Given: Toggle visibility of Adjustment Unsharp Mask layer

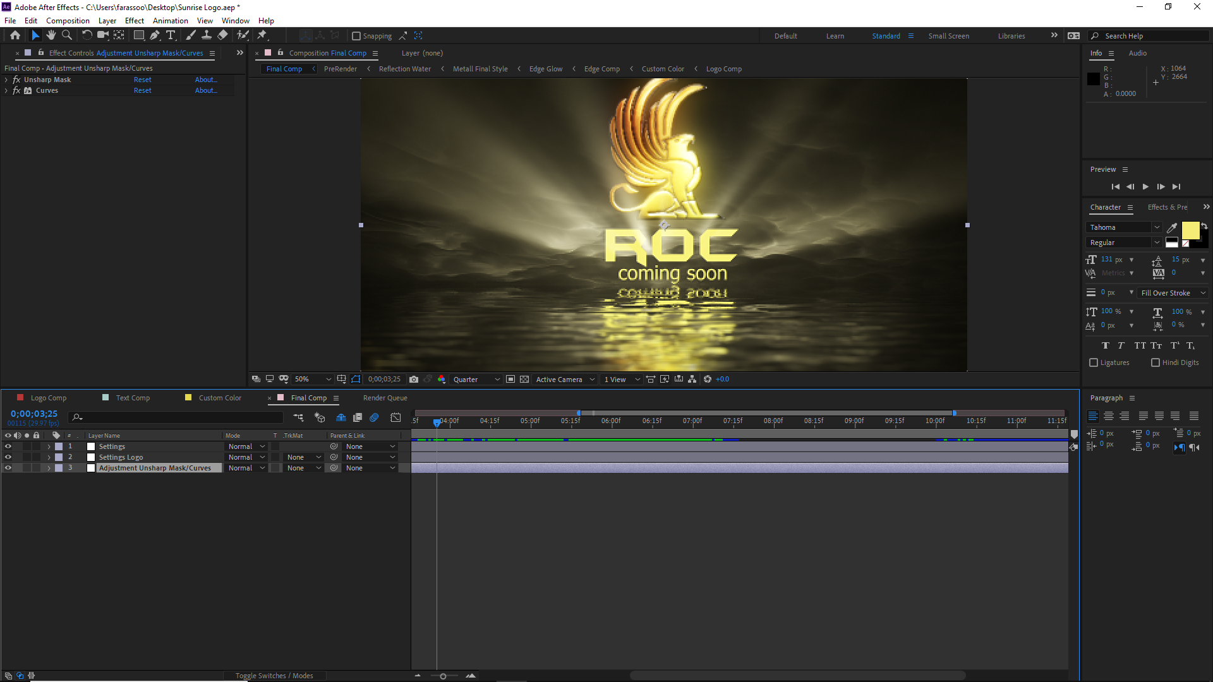Looking at the screenshot, I should 7,467.
